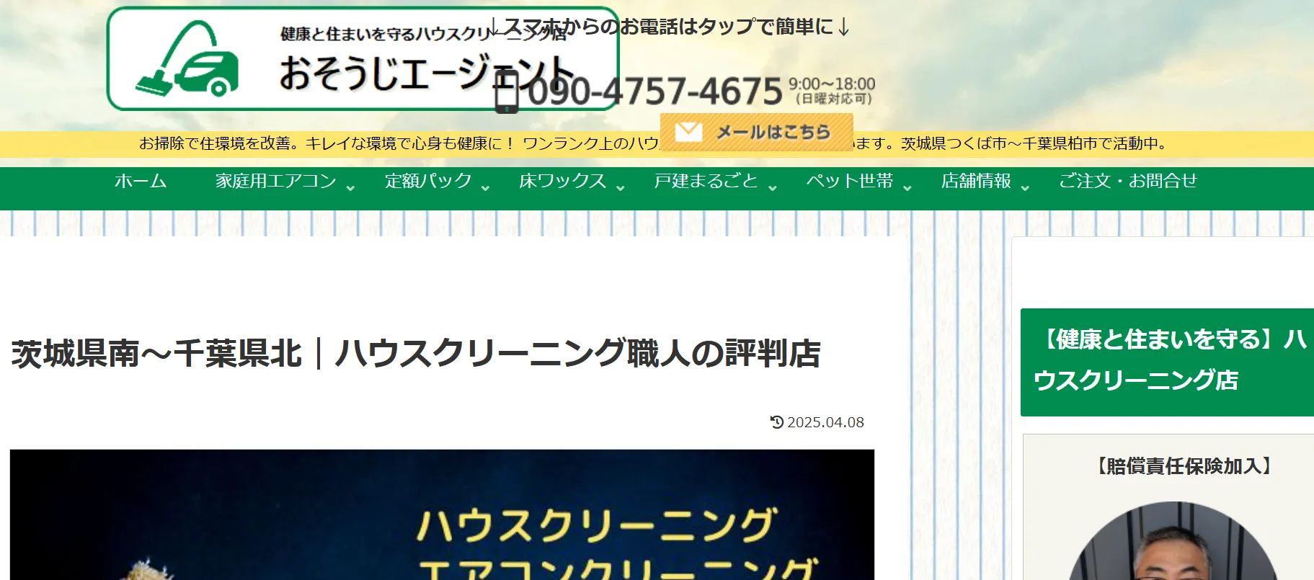
Task: Click the おそうじエージェント vacuum cleaner logo
Action: click(363, 58)
